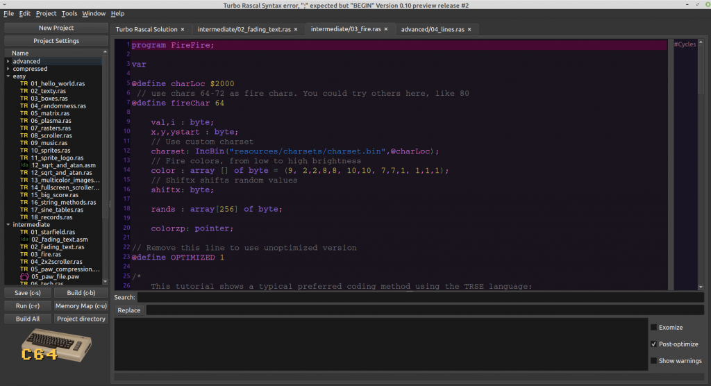Image resolution: width=711 pixels, height=386 pixels.
Task: Click the lda icon of 12_sqrt_and_atan.asm
Action: coord(24,165)
